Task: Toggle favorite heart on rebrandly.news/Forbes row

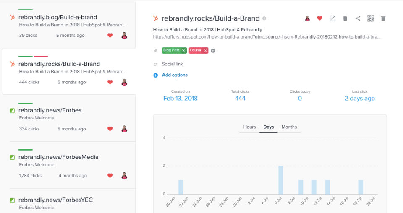Action: click(x=110, y=129)
